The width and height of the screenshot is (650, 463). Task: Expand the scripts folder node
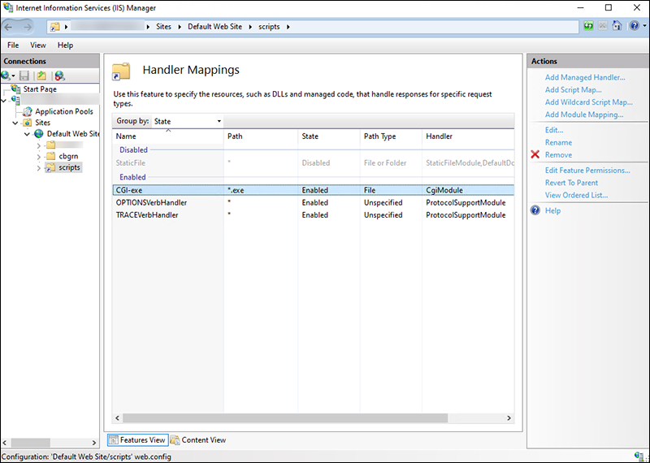tap(38, 168)
